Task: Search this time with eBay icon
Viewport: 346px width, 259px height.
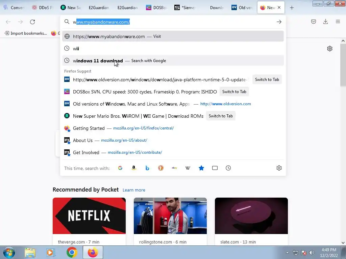Action: [174, 168]
